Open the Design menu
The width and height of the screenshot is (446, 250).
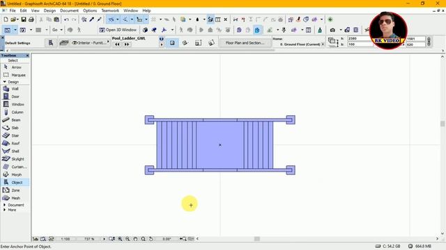click(49, 10)
